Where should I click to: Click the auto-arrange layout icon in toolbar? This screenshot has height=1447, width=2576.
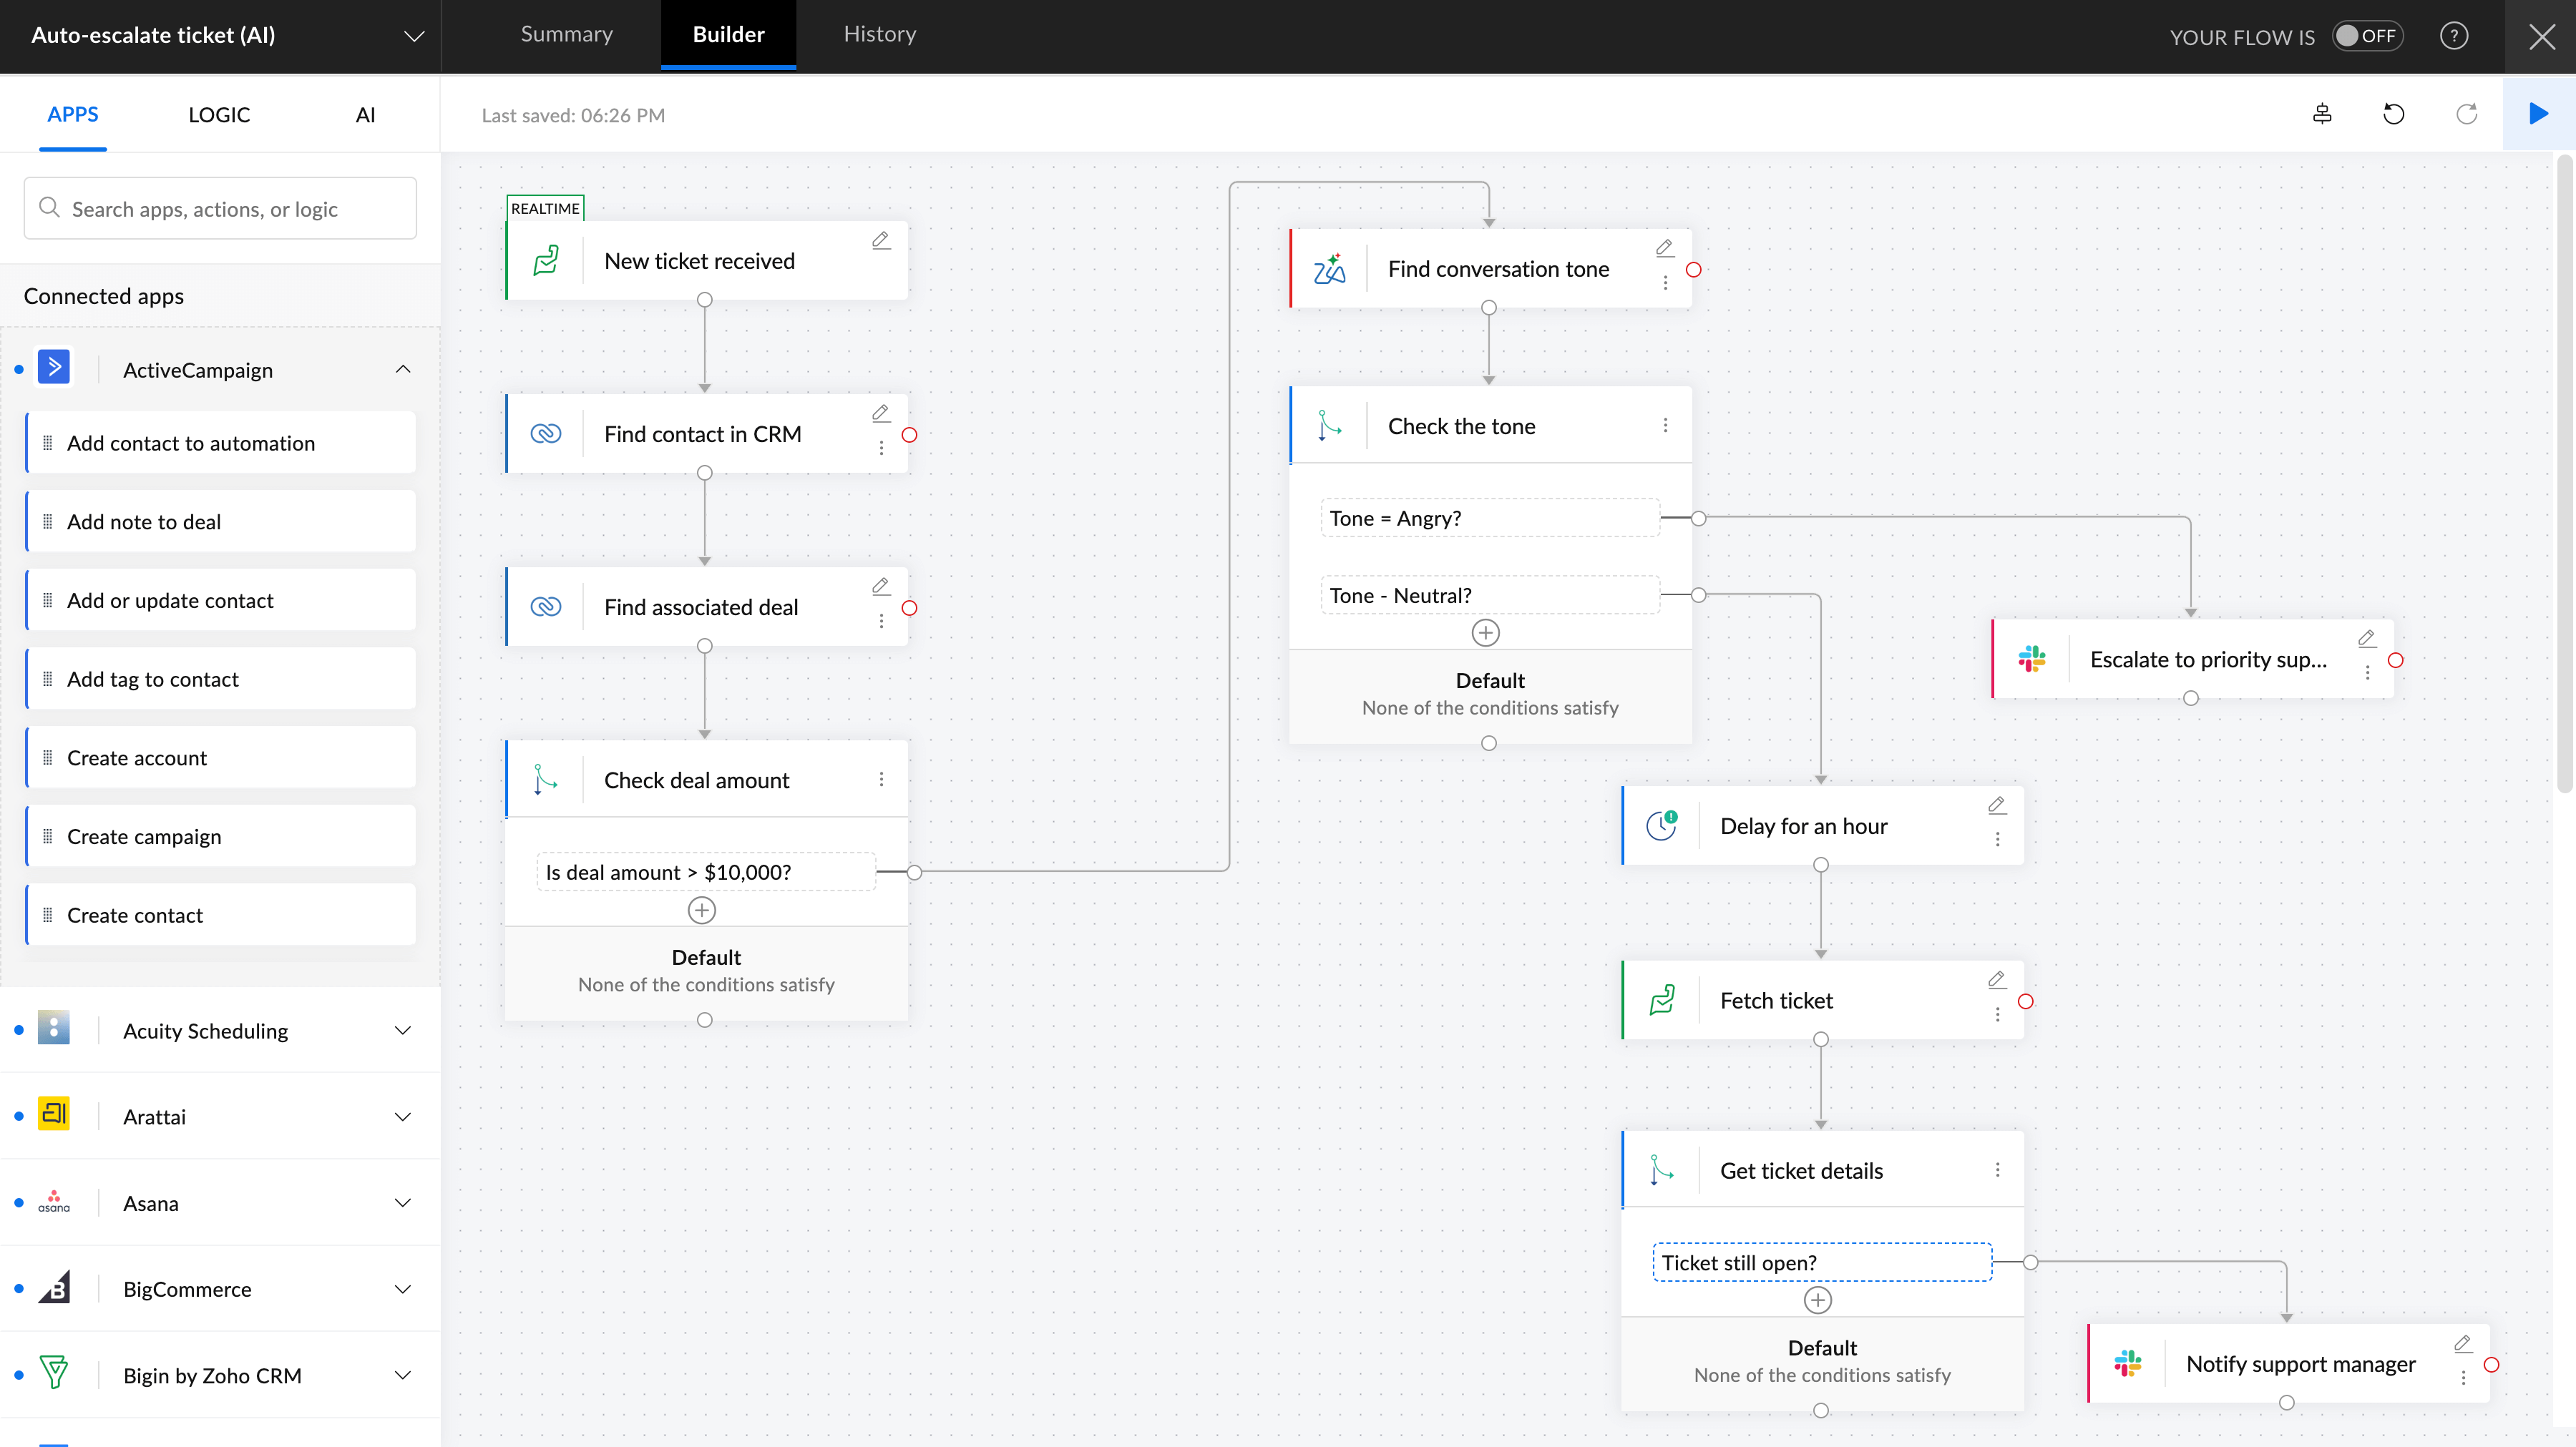coord(2322,114)
